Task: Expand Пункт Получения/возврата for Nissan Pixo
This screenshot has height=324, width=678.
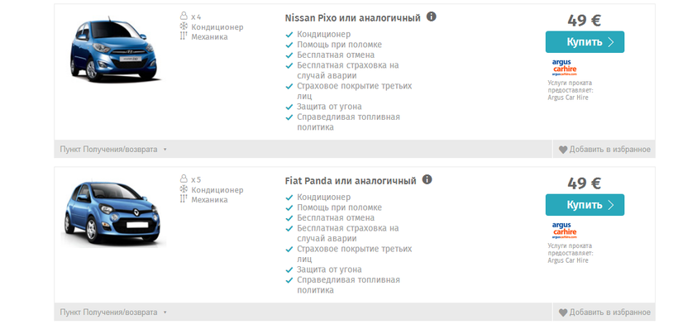Action: 113,150
